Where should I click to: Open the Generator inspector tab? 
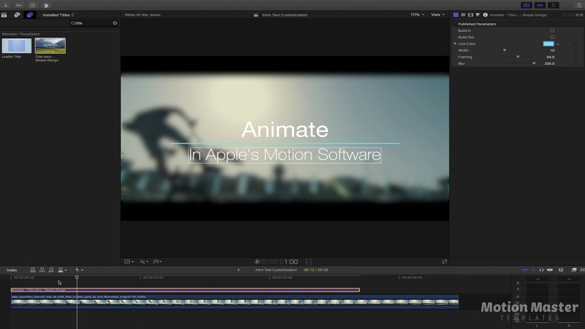[x=478, y=15]
